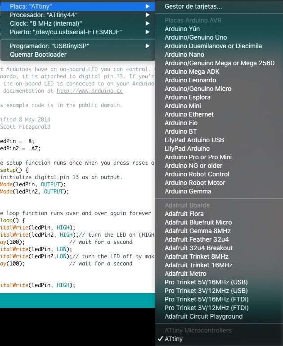The image size is (283, 346).
Task: Select Adafruit Metro board
Action: point(185,274)
